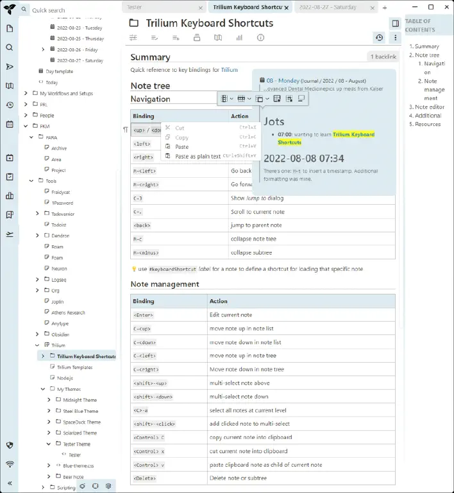
Task: Collapse the Tools folder
Action: (x=31, y=181)
